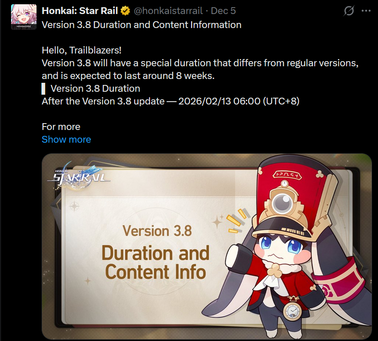Click the white block marker before Version 3.8 Duration
The height and width of the screenshot is (341, 378).
point(43,89)
